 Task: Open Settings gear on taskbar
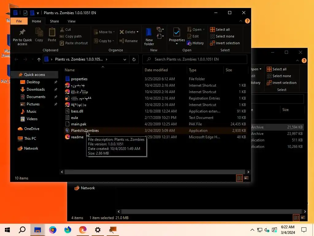(98, 230)
